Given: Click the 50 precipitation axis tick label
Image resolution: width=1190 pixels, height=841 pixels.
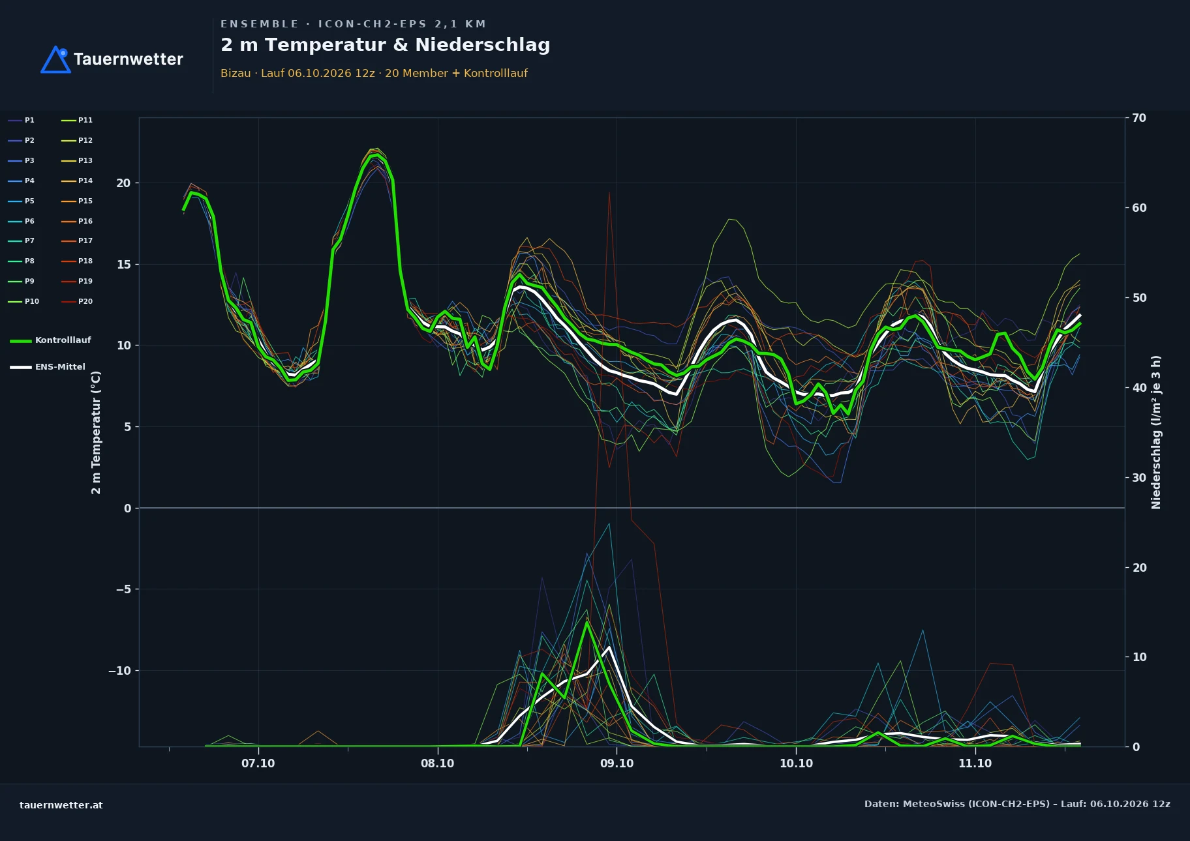Looking at the screenshot, I should pos(1139,298).
